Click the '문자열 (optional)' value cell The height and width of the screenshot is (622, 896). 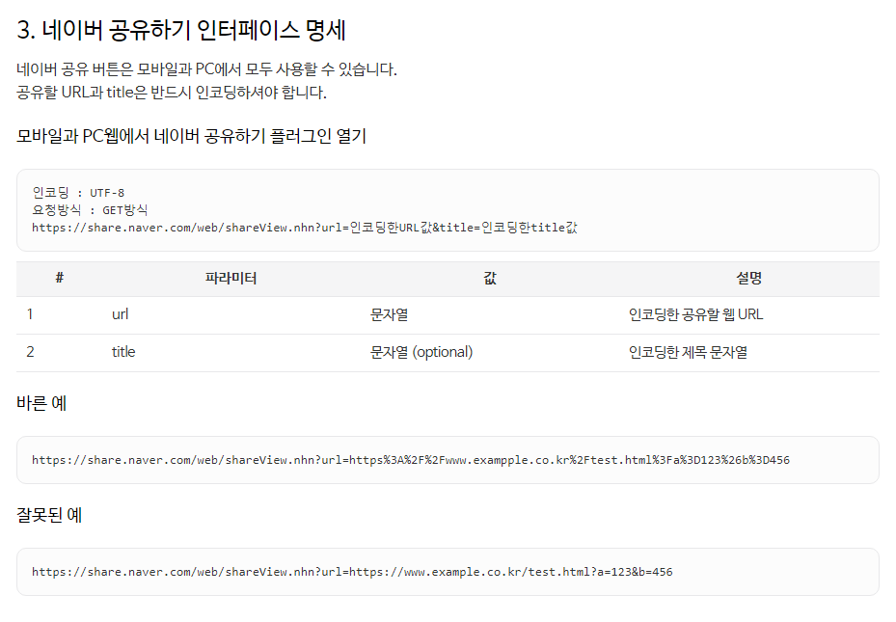(x=421, y=352)
